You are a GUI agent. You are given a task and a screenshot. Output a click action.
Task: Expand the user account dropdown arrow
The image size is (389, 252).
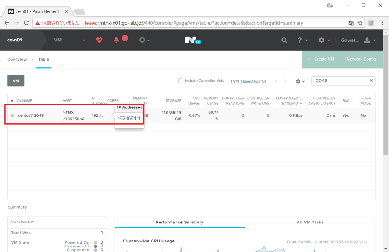pos(375,40)
